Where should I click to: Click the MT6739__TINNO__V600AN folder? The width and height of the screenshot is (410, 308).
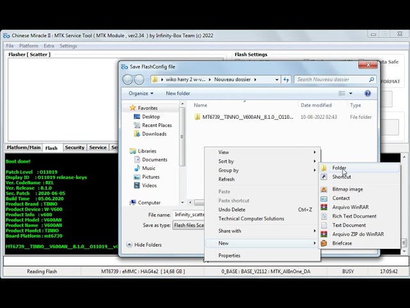coord(243,117)
